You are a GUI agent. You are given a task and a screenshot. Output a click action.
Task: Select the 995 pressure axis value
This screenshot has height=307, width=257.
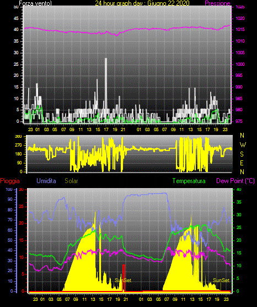point(239,75)
